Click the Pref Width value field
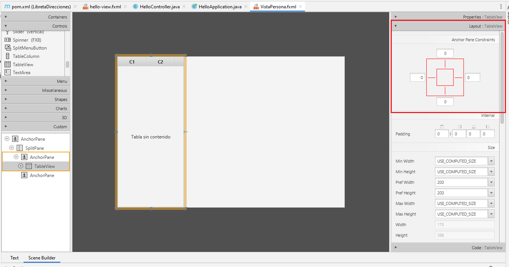The height and width of the screenshot is (267, 509). coord(461,182)
